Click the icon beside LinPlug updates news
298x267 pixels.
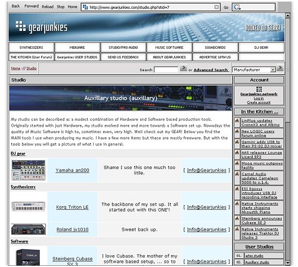tap(237, 121)
